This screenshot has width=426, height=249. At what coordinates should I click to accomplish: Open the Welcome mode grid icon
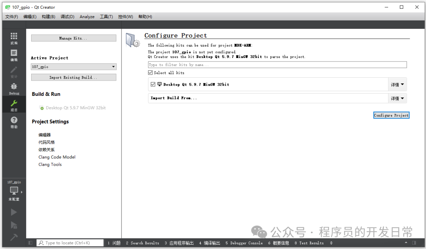coord(14,38)
